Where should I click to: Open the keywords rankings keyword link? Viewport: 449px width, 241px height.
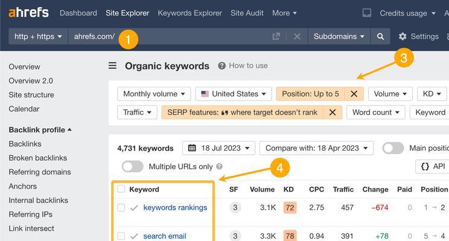(x=175, y=207)
